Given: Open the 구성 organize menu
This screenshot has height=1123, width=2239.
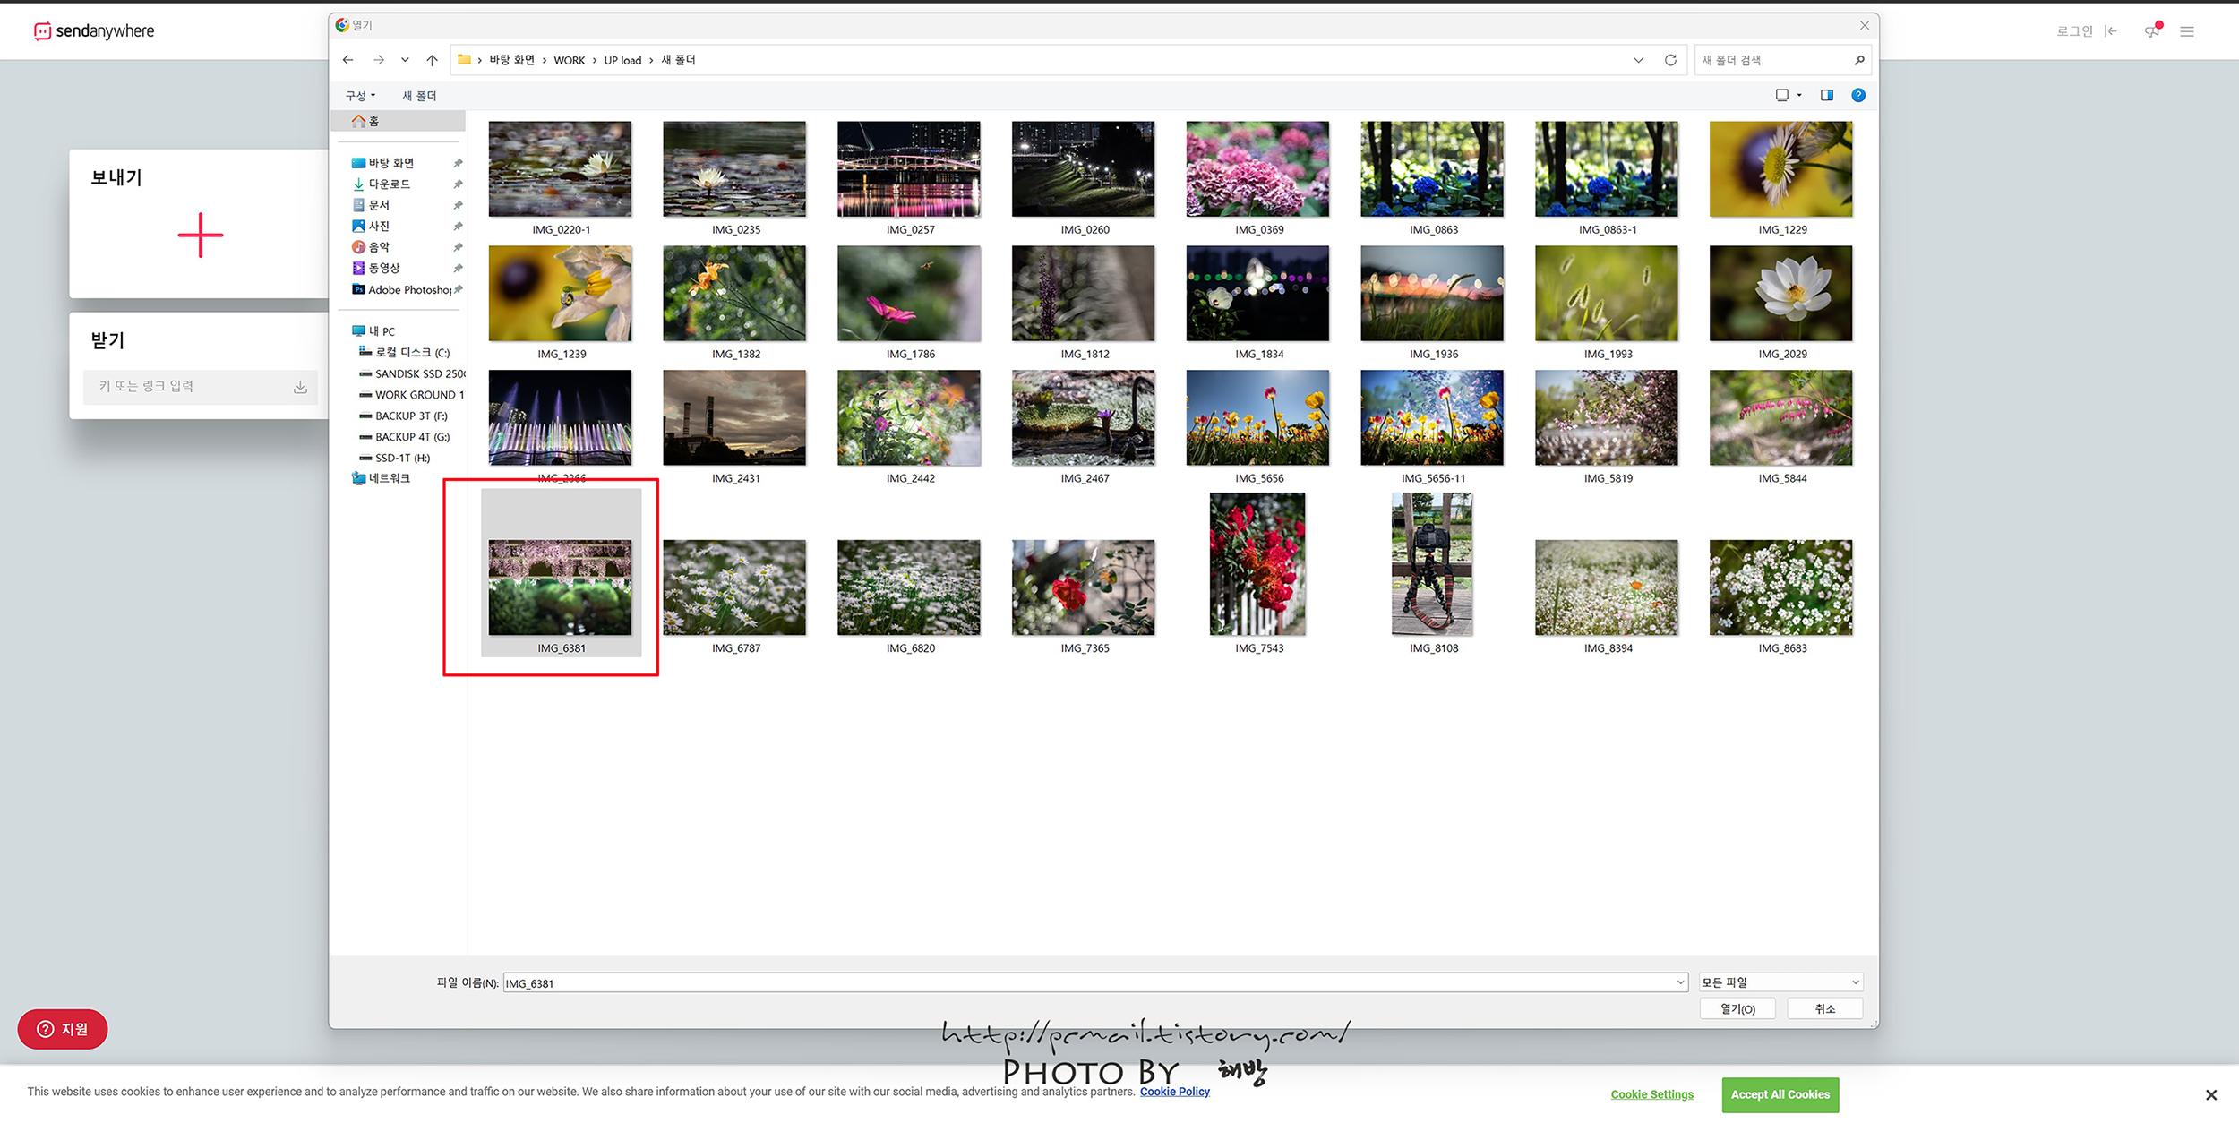Looking at the screenshot, I should point(360,96).
